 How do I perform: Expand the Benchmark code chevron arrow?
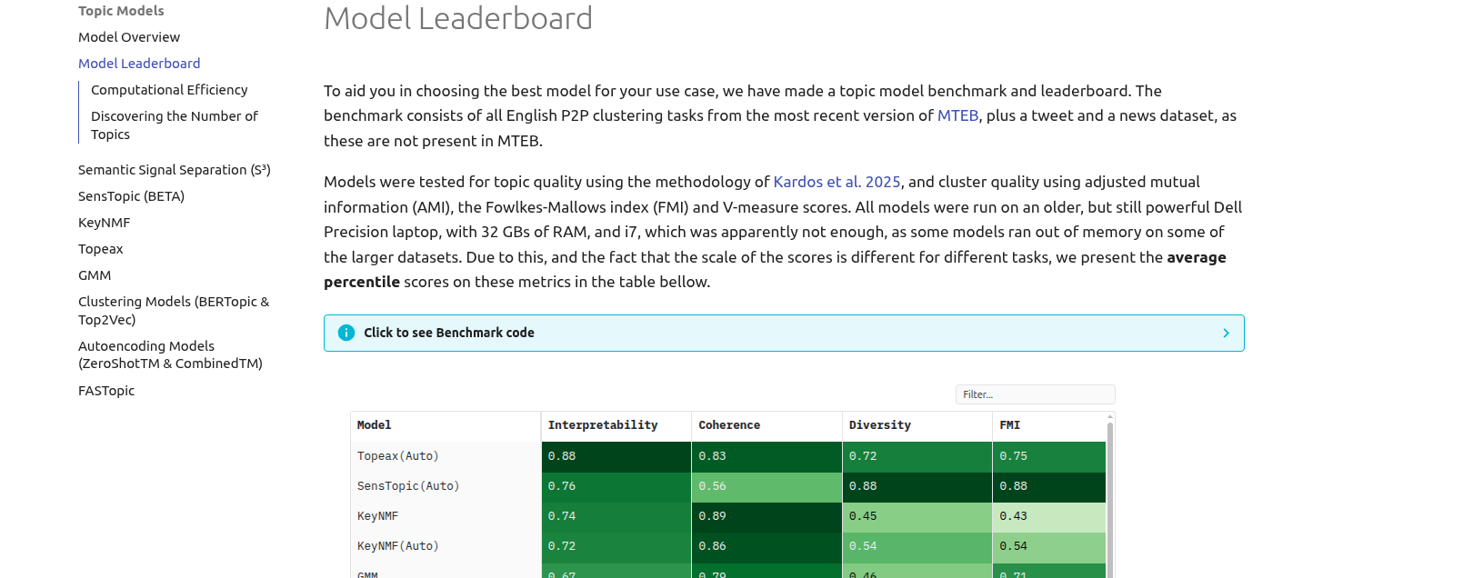click(1226, 334)
